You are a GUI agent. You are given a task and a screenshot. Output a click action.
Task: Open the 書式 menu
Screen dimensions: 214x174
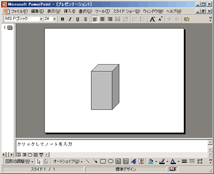(85, 12)
